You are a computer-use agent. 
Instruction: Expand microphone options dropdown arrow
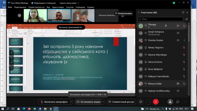[71, 102]
